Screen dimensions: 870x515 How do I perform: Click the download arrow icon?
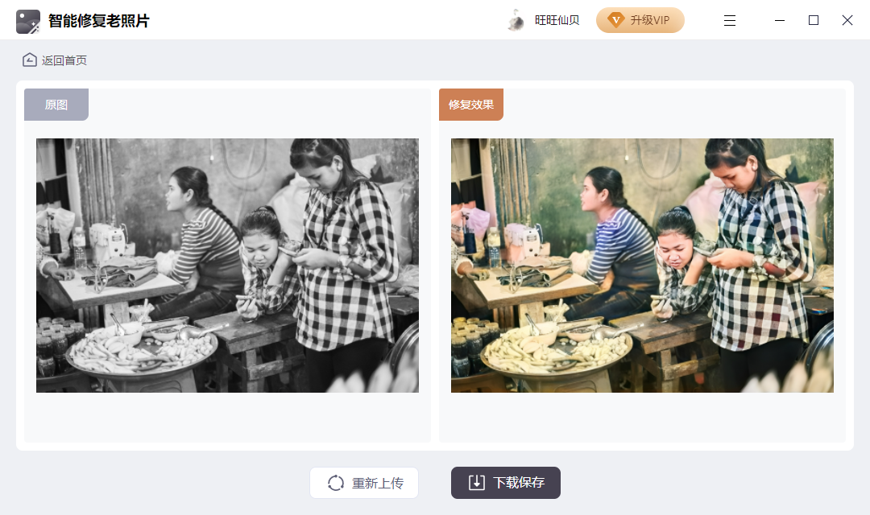tap(477, 482)
